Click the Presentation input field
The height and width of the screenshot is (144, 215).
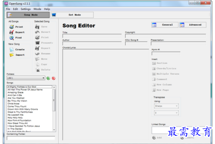[179, 44]
